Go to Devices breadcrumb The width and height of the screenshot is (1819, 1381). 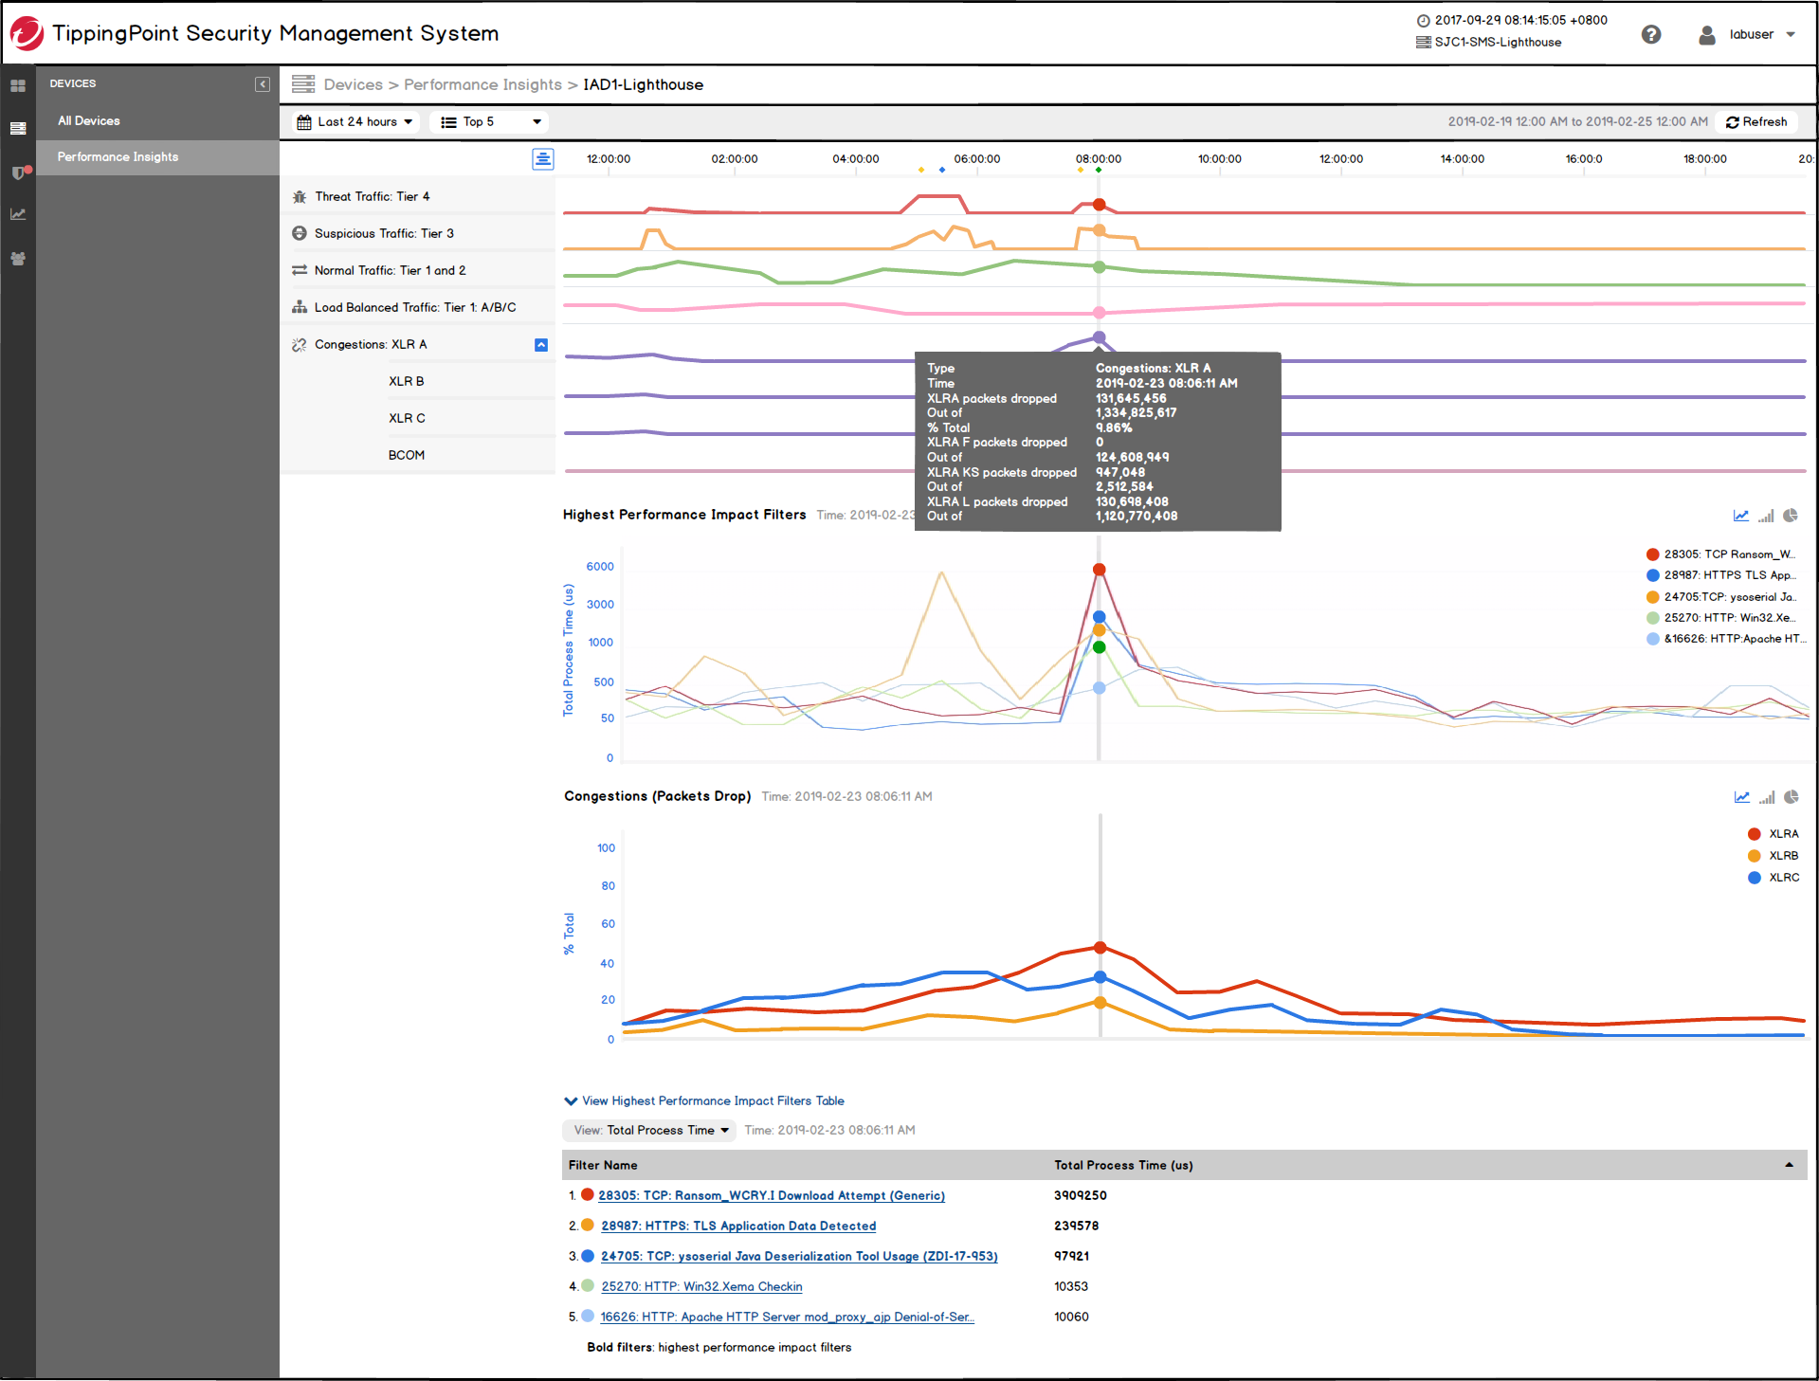point(353,85)
